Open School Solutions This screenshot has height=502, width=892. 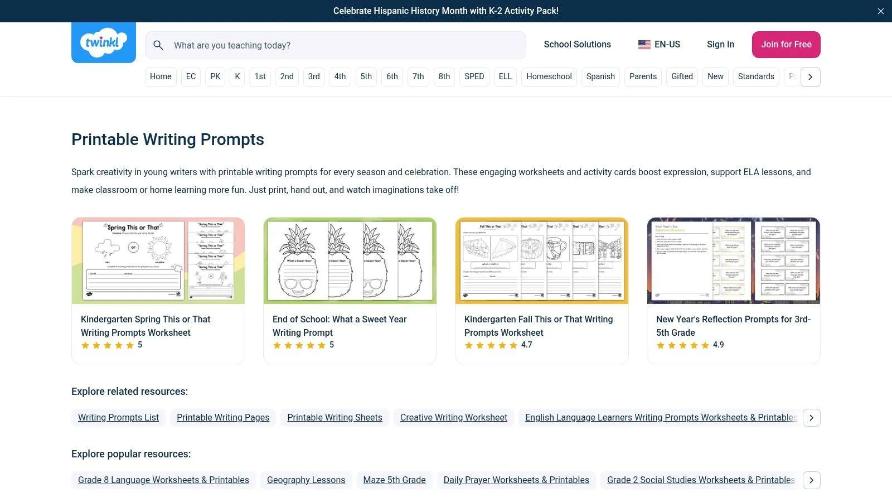tap(578, 45)
